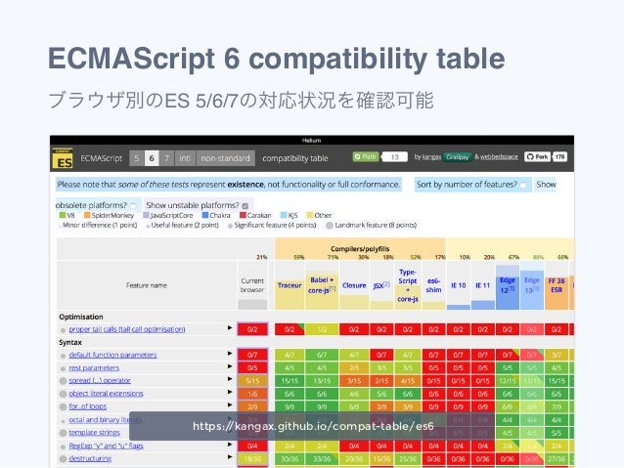
Task: Open the Edge 12 column header link
Action: 508,285
